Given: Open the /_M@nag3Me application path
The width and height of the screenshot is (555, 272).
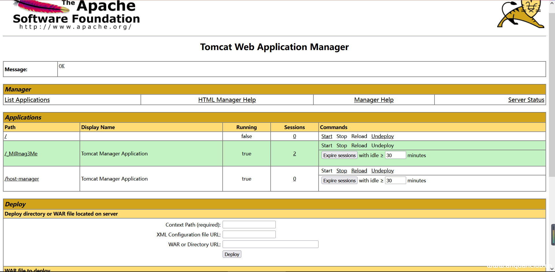Looking at the screenshot, I should click(x=21, y=154).
